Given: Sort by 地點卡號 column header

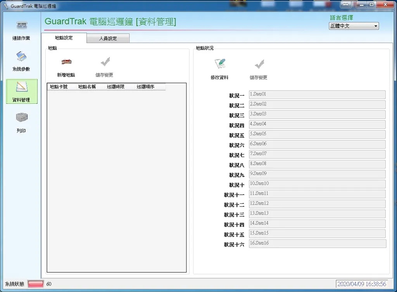Looking at the screenshot, I should (x=61, y=87).
